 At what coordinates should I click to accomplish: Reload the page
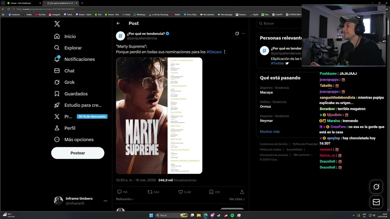(9, 9)
